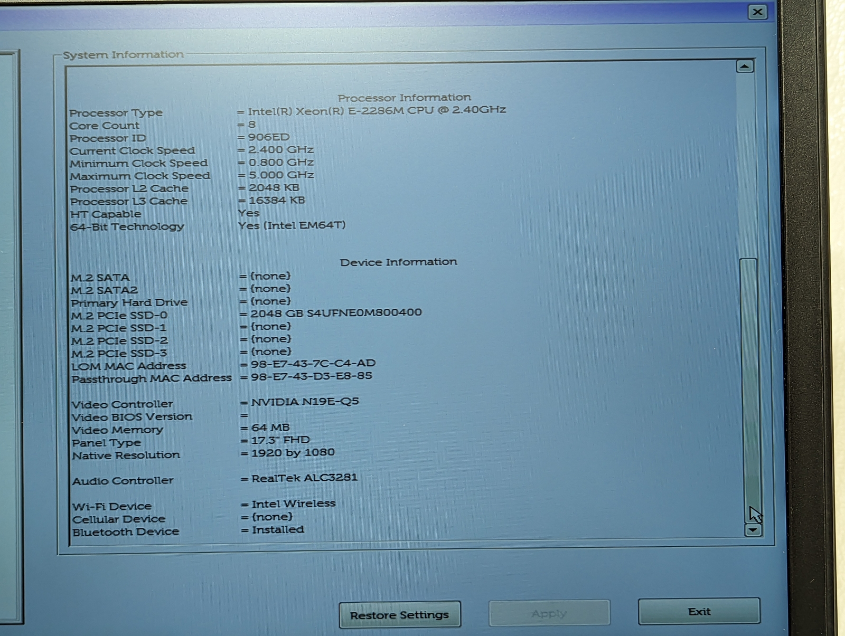Click the 17.3" FHD panel value
The height and width of the screenshot is (636, 845).
[x=280, y=440]
